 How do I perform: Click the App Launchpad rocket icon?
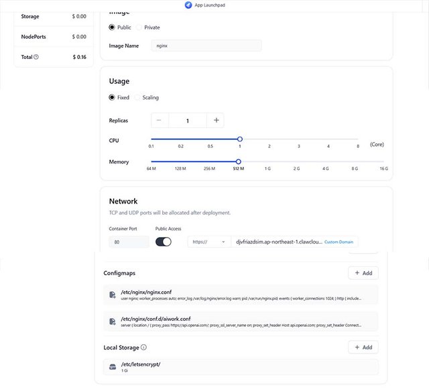188,5
